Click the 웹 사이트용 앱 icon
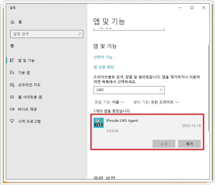Image resolution: width=215 pixels, height=185 pixels. (12, 97)
